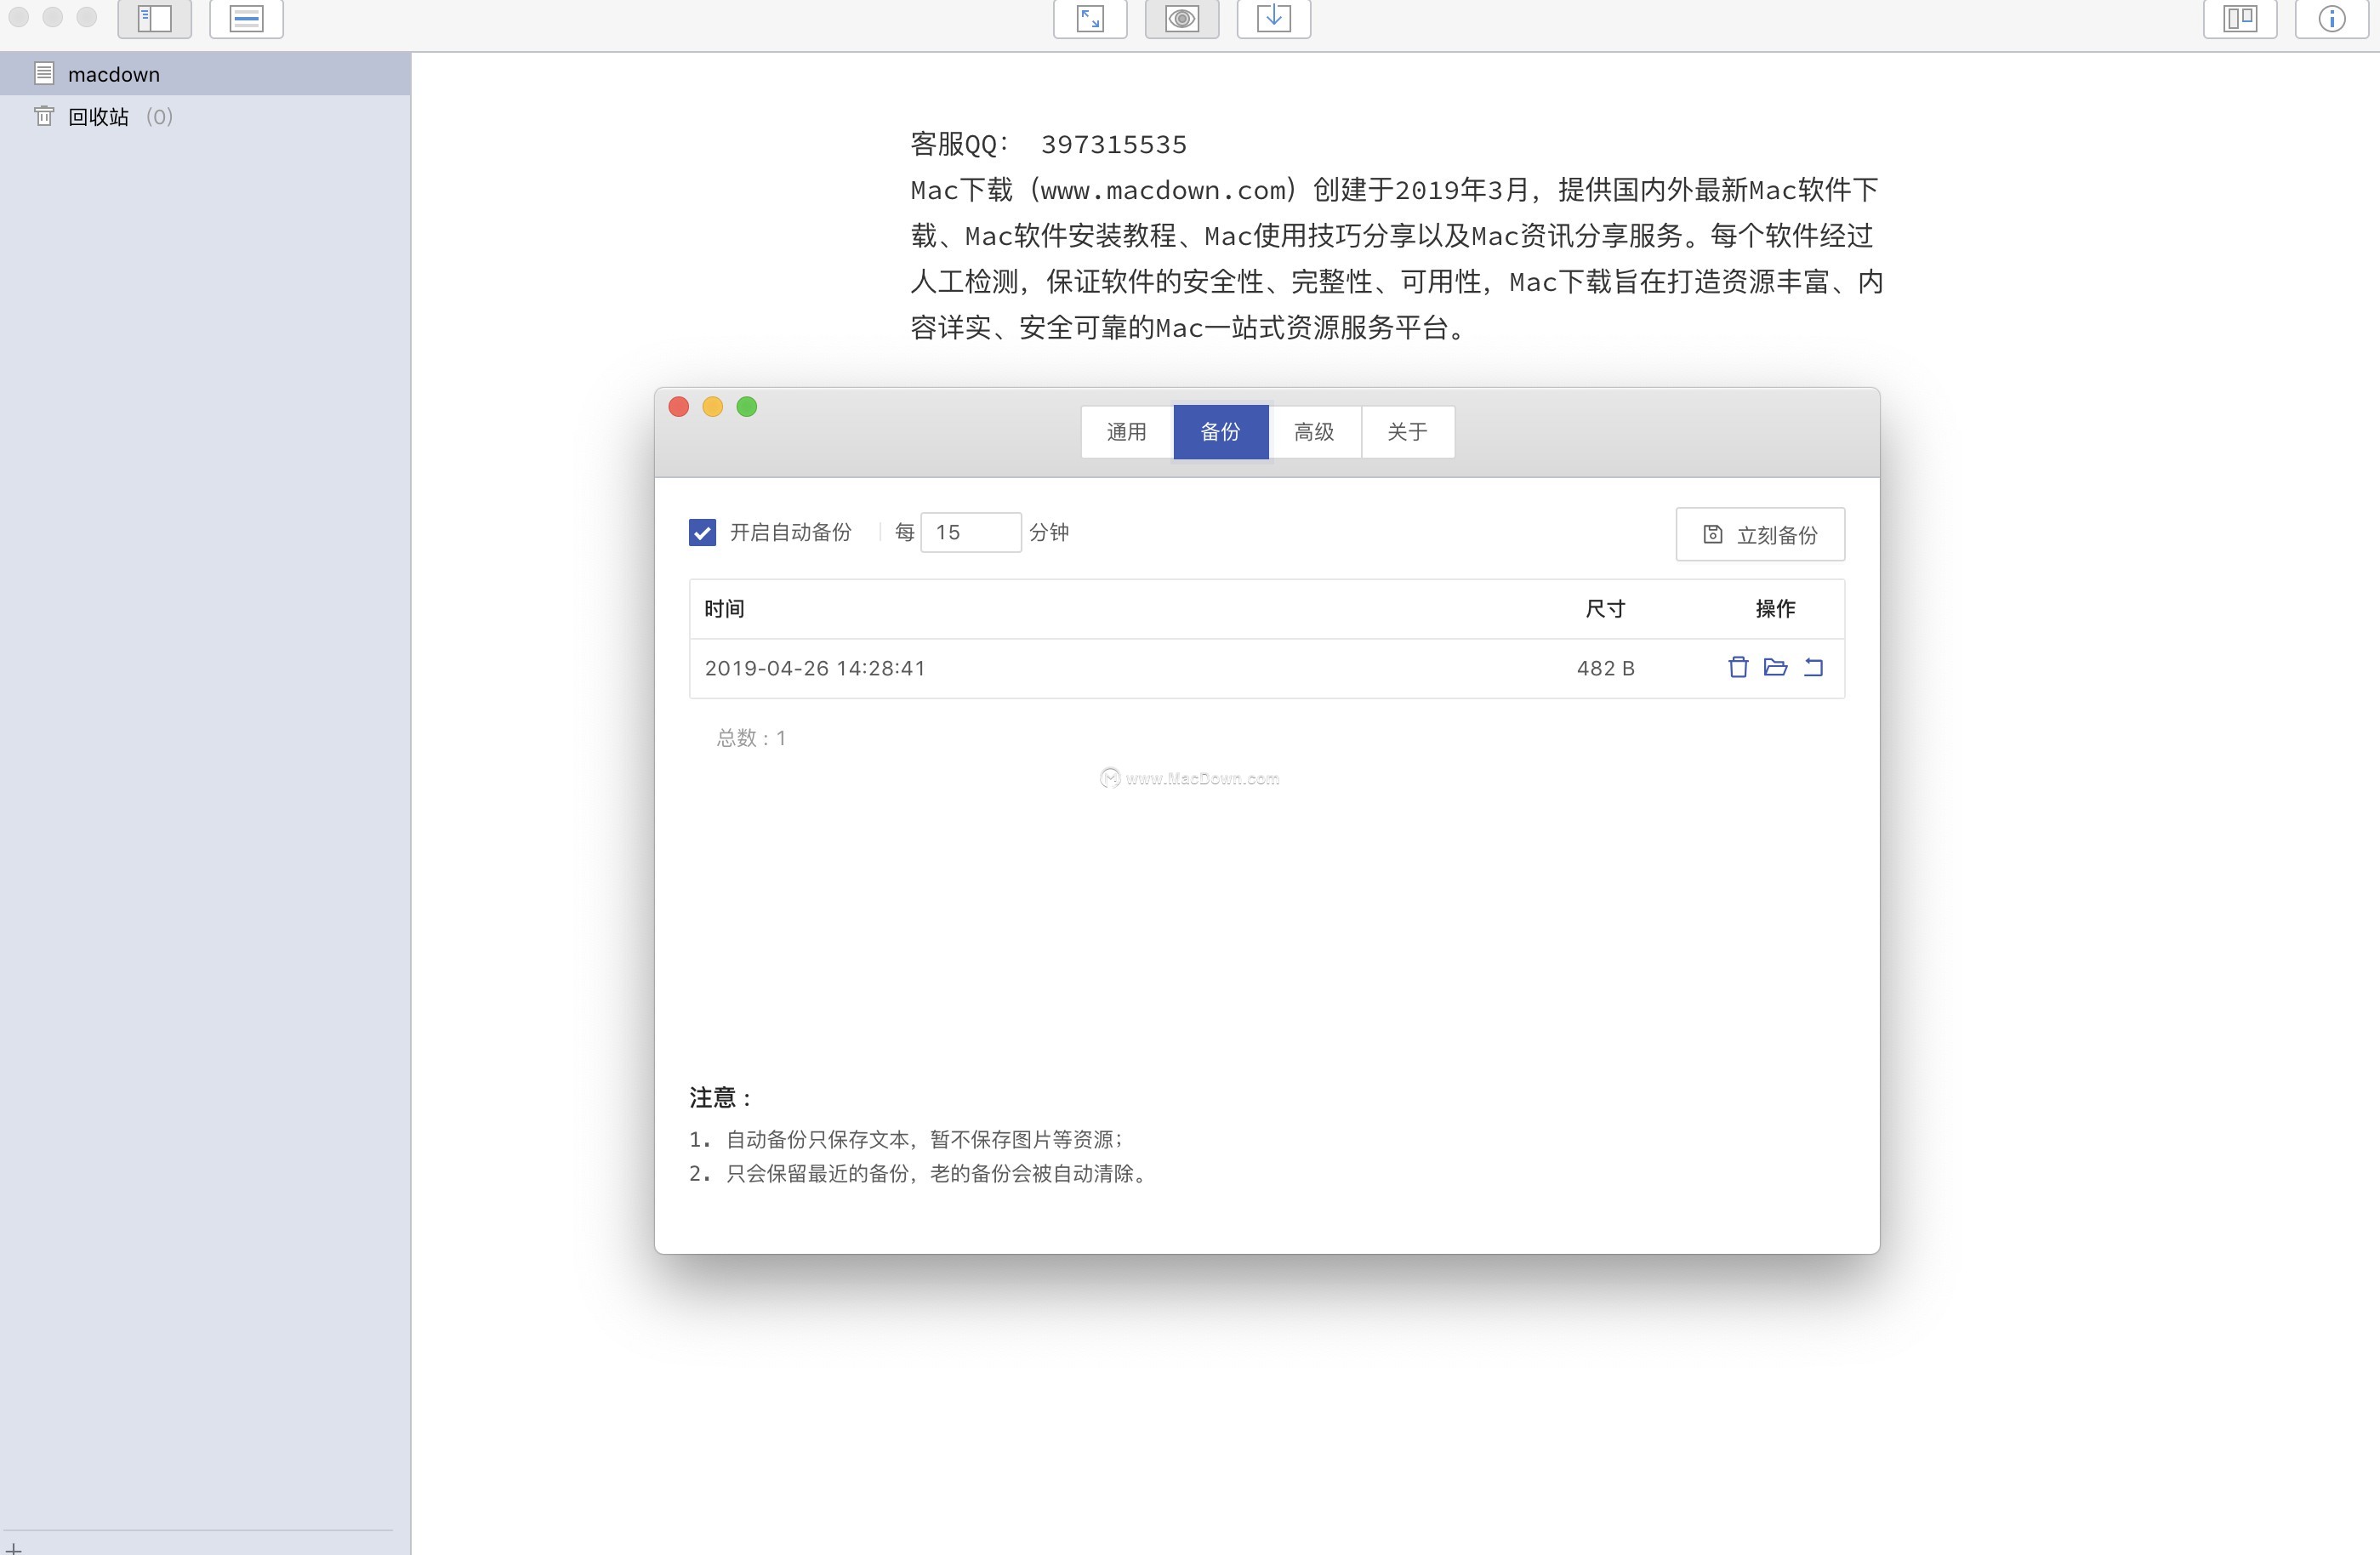2380x1555 pixels.
Task: Click the 立刻备份 button
Action: [1760, 535]
